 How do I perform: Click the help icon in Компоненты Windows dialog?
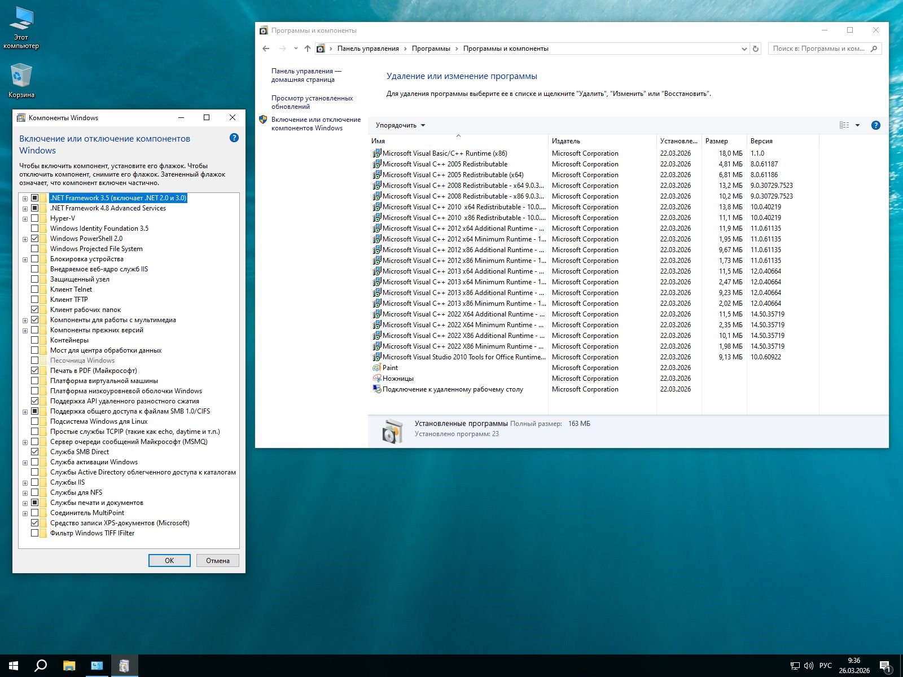[x=234, y=138]
